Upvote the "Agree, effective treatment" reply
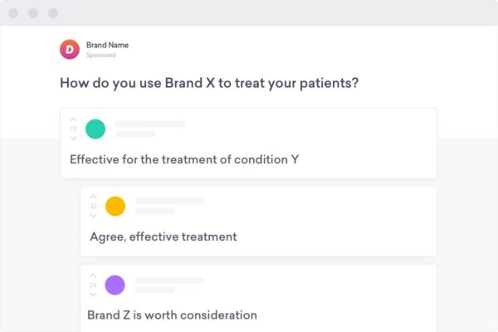This screenshot has height=332, width=498. 93,197
